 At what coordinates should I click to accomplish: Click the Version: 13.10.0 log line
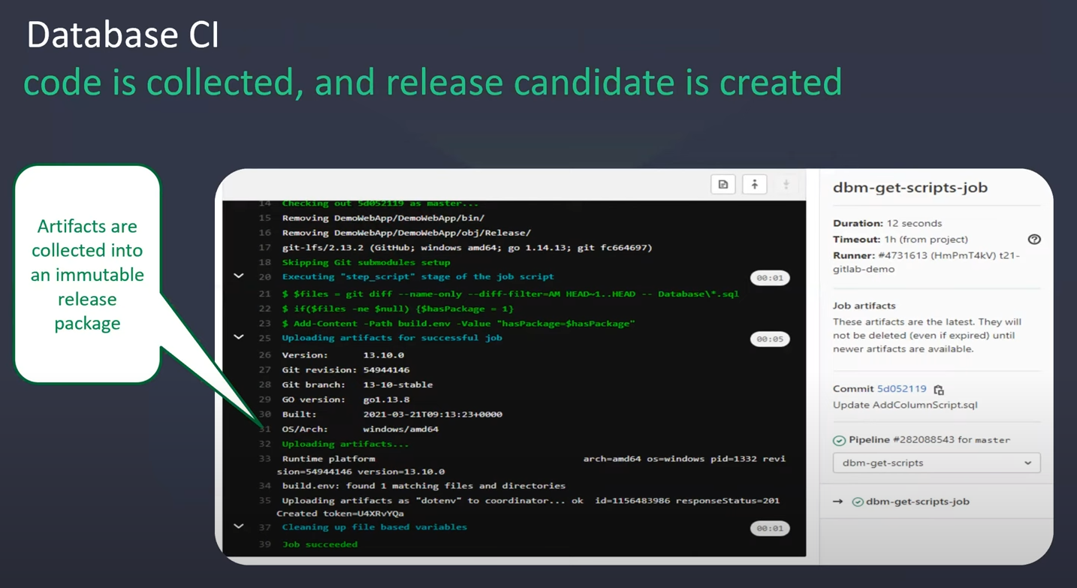pos(342,355)
